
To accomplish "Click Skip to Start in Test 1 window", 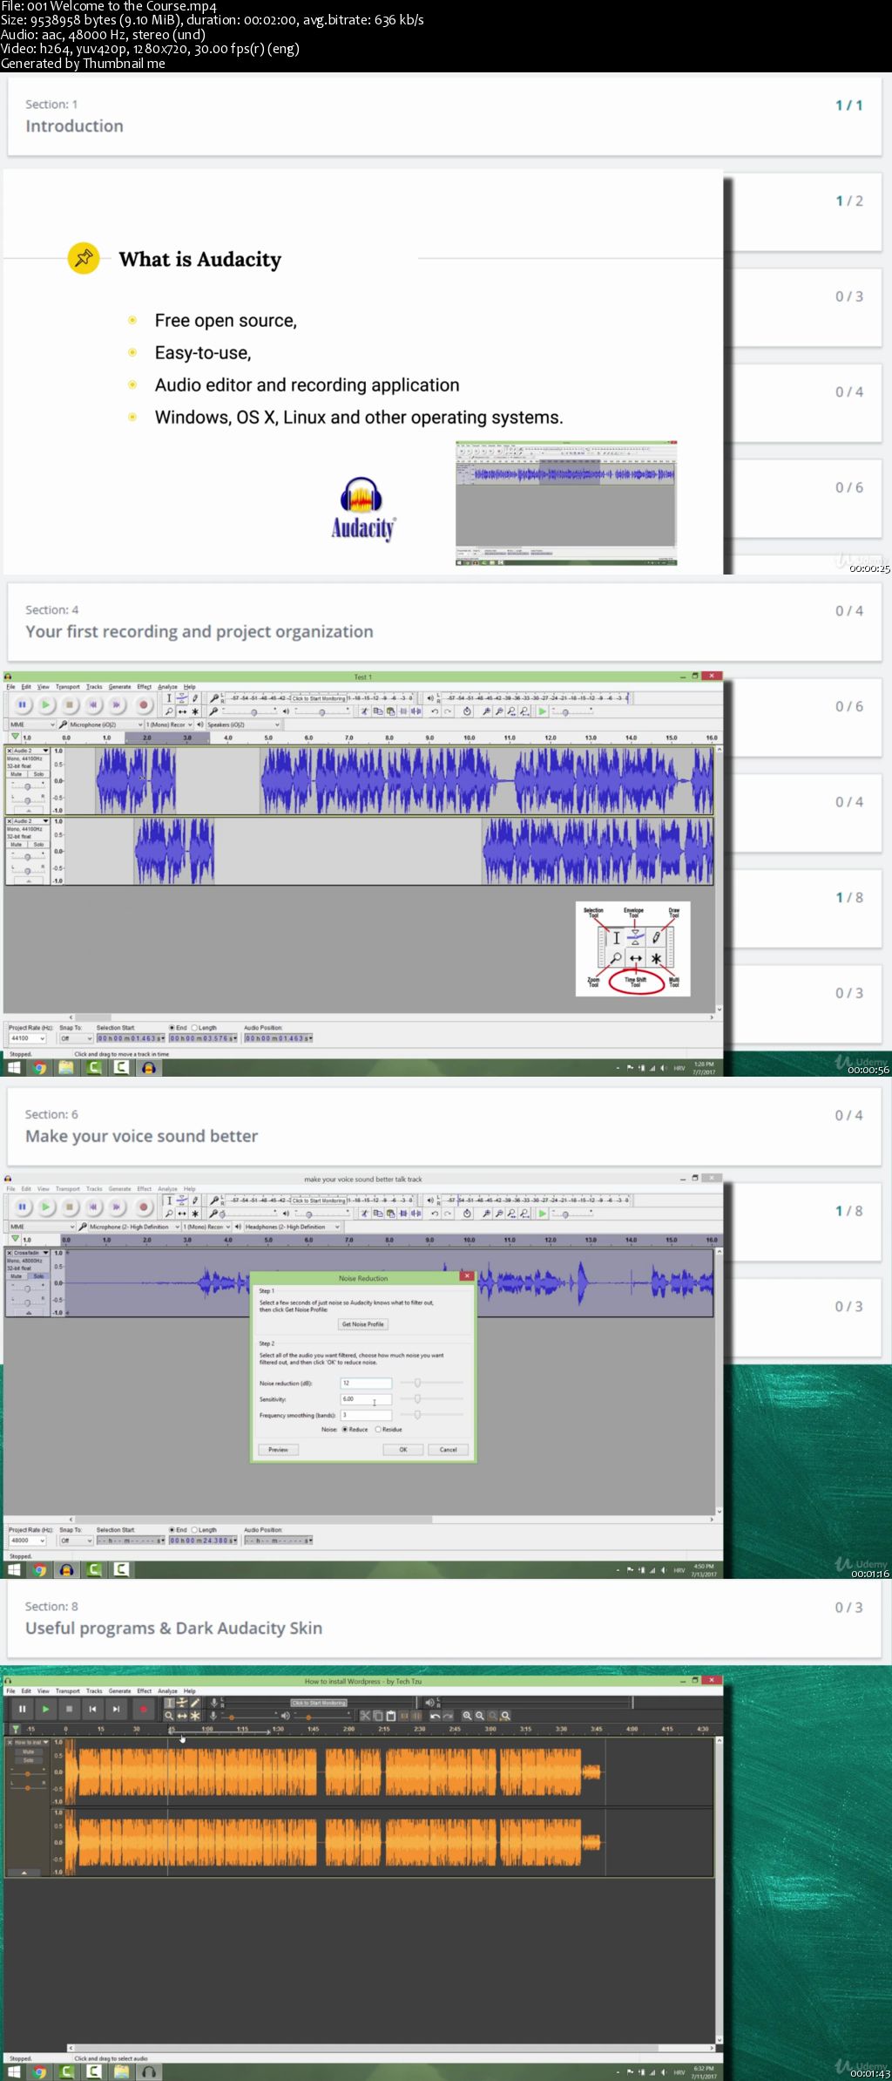I will pos(94,704).
